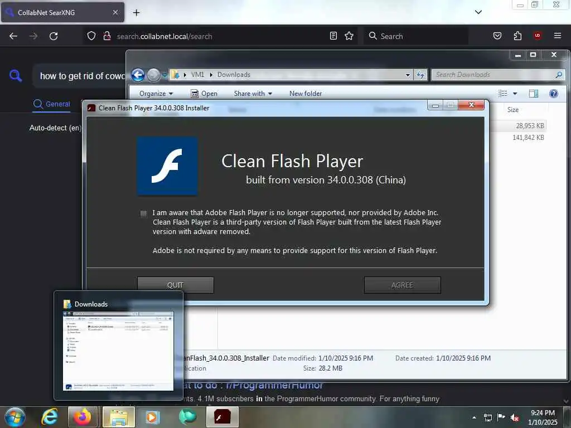Click the network tray icon
The width and height of the screenshot is (571, 428).
487,417
